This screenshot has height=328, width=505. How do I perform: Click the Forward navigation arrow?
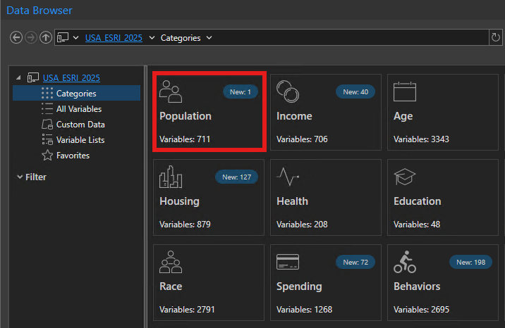pyautogui.click(x=31, y=37)
